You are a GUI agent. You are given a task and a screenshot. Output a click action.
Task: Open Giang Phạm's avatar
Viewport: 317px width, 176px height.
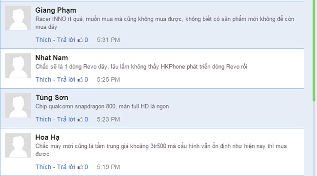(x=18, y=18)
